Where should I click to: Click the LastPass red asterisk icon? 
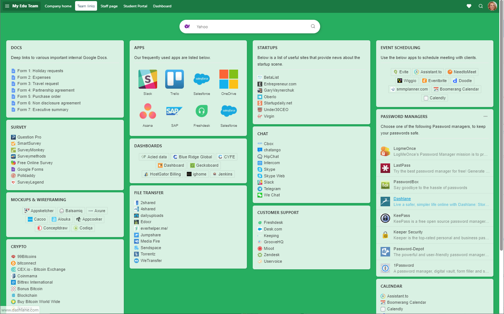click(385, 168)
